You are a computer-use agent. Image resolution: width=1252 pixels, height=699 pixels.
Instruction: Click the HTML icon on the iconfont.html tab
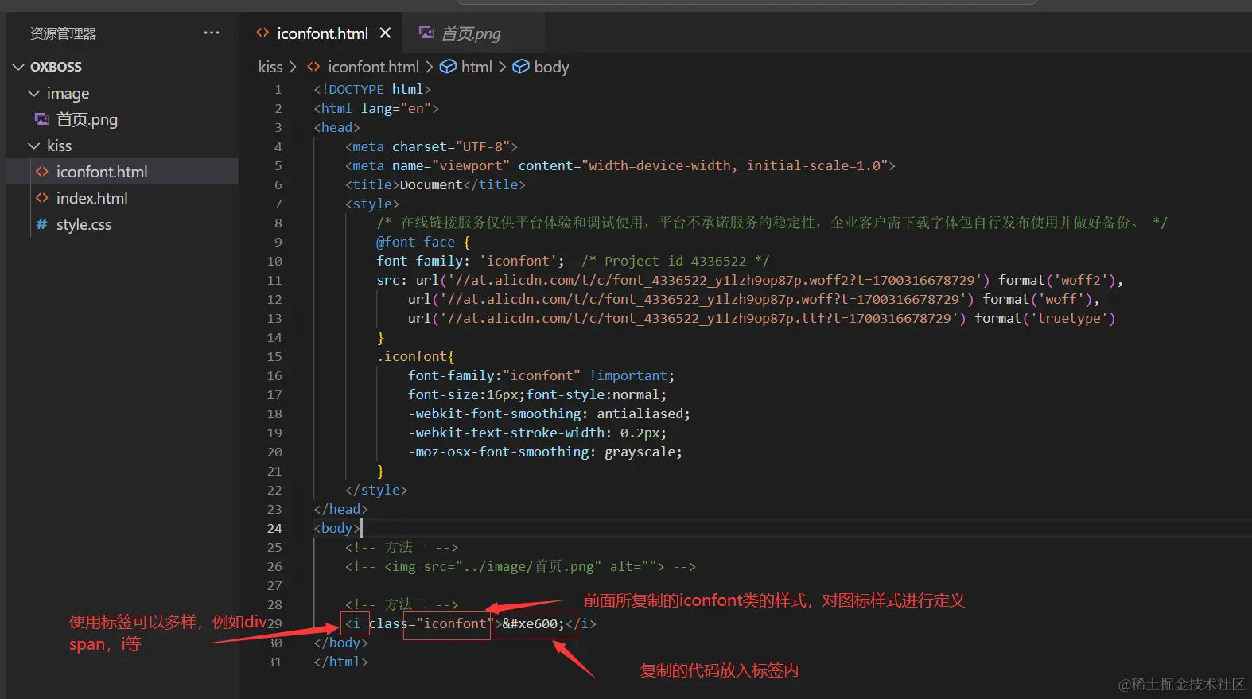[262, 33]
